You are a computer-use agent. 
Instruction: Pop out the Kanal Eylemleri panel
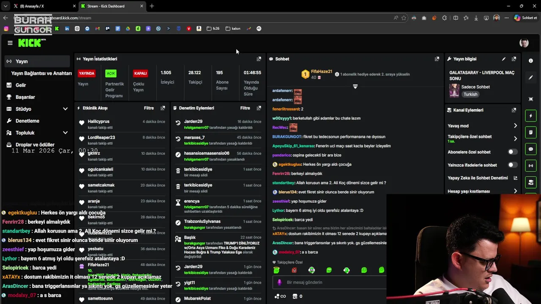(x=514, y=110)
